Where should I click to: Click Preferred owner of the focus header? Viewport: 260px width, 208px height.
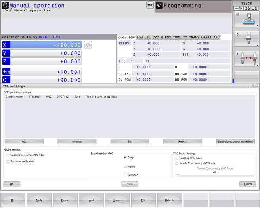tap(101, 97)
